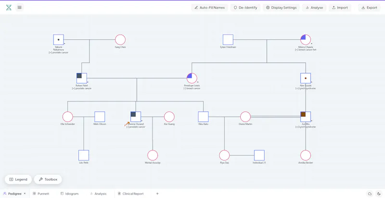Click the 'Eytan Friedman' name label
This screenshot has width=385, height=198.
click(x=228, y=47)
